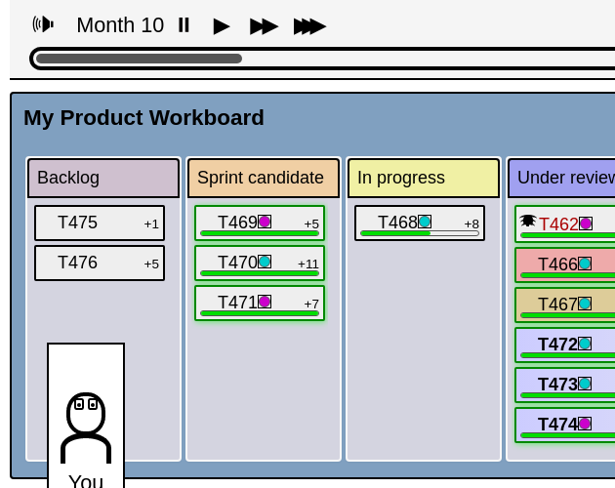Select the Backlog column header
Screen dimensions: 615x488
coord(103,178)
